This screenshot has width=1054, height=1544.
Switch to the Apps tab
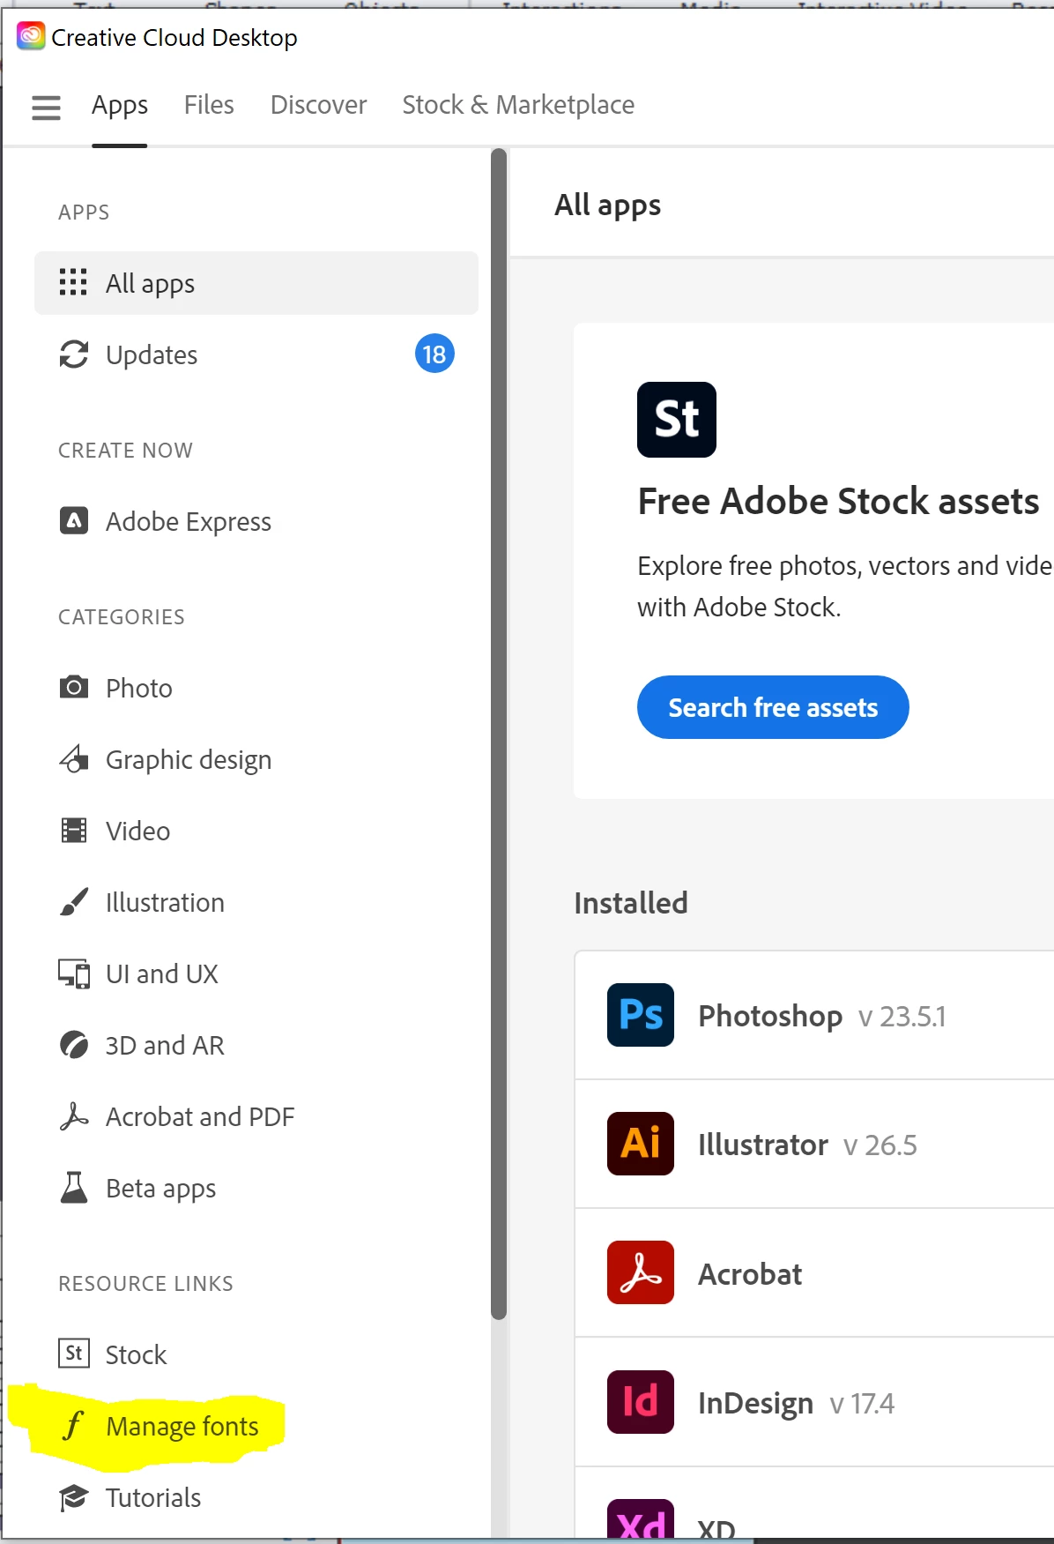click(120, 105)
